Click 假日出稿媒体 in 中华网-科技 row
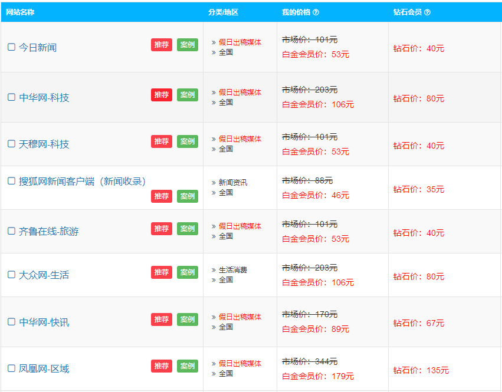Screen dimensions: 502x392 pyautogui.click(x=240, y=92)
